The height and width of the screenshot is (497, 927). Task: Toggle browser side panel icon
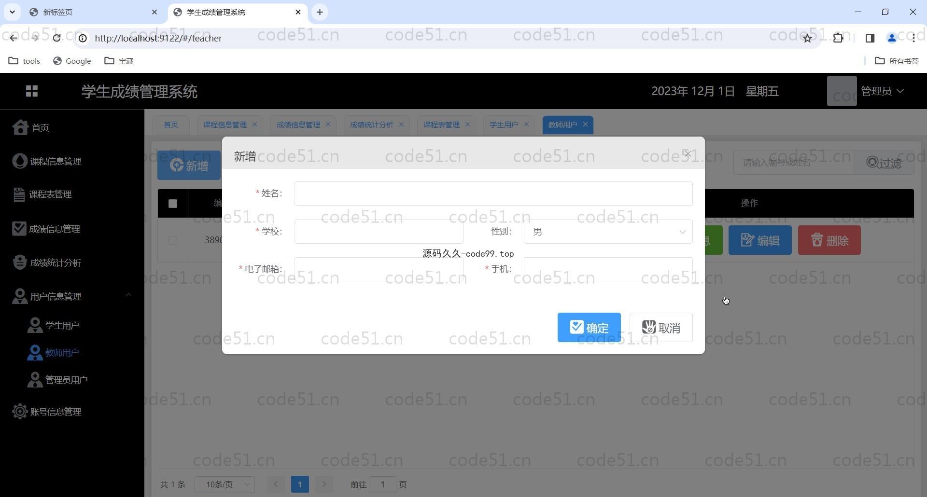tap(870, 38)
